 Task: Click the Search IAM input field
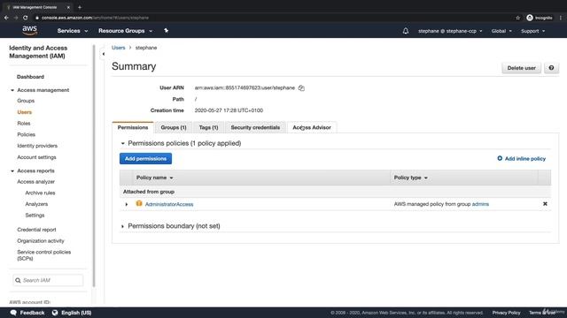tap(48, 280)
